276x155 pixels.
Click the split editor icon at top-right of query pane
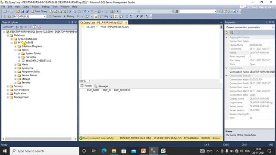coord(221,27)
